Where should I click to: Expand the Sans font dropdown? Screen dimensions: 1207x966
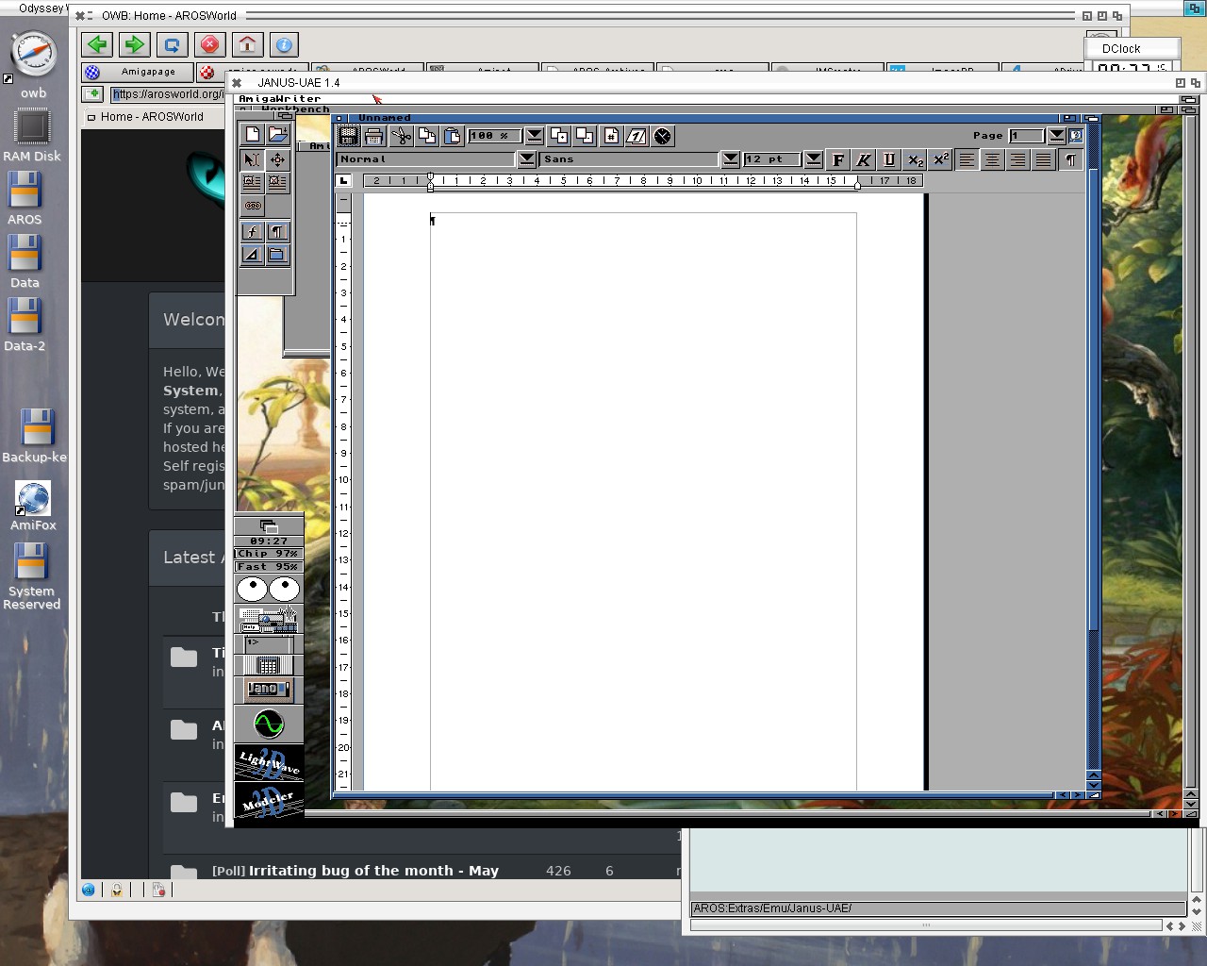[730, 159]
